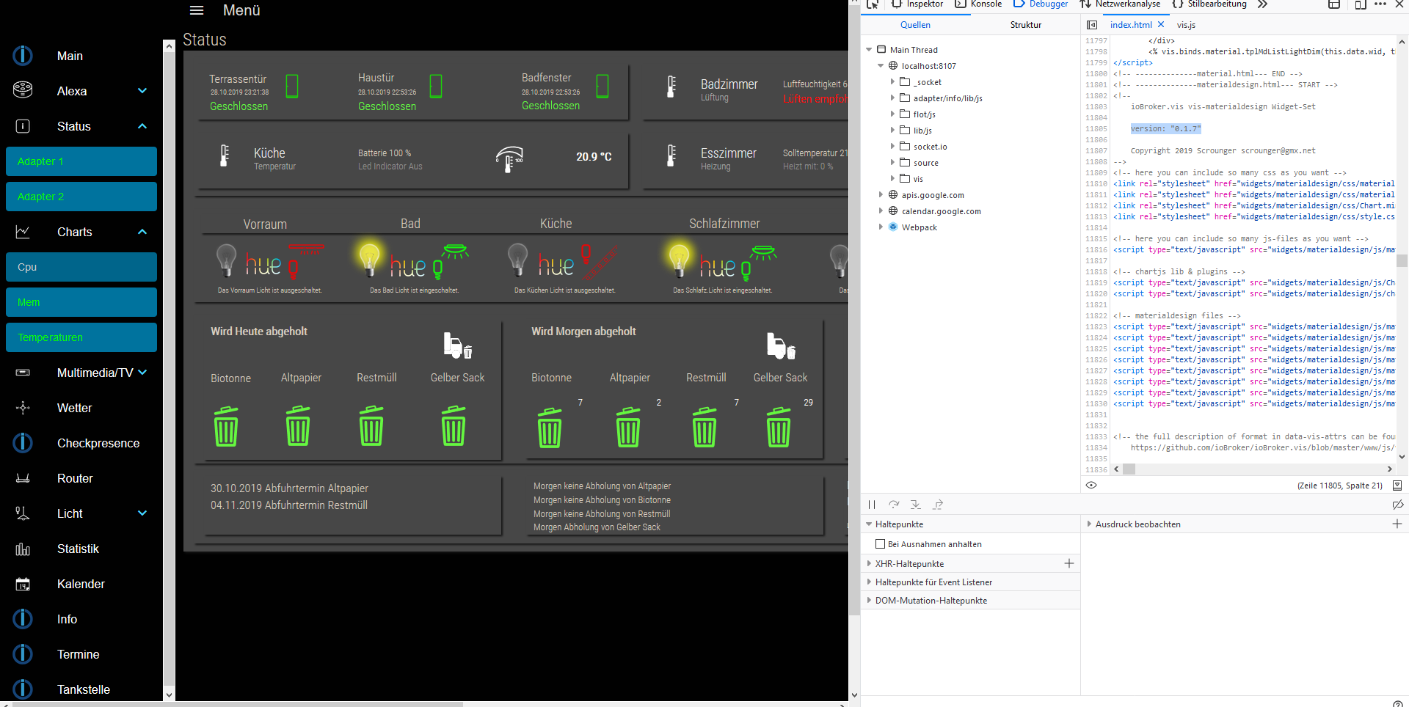Enable Bei Ausnahmen anhalten checkbox
The width and height of the screenshot is (1409, 707).
pyautogui.click(x=880, y=544)
